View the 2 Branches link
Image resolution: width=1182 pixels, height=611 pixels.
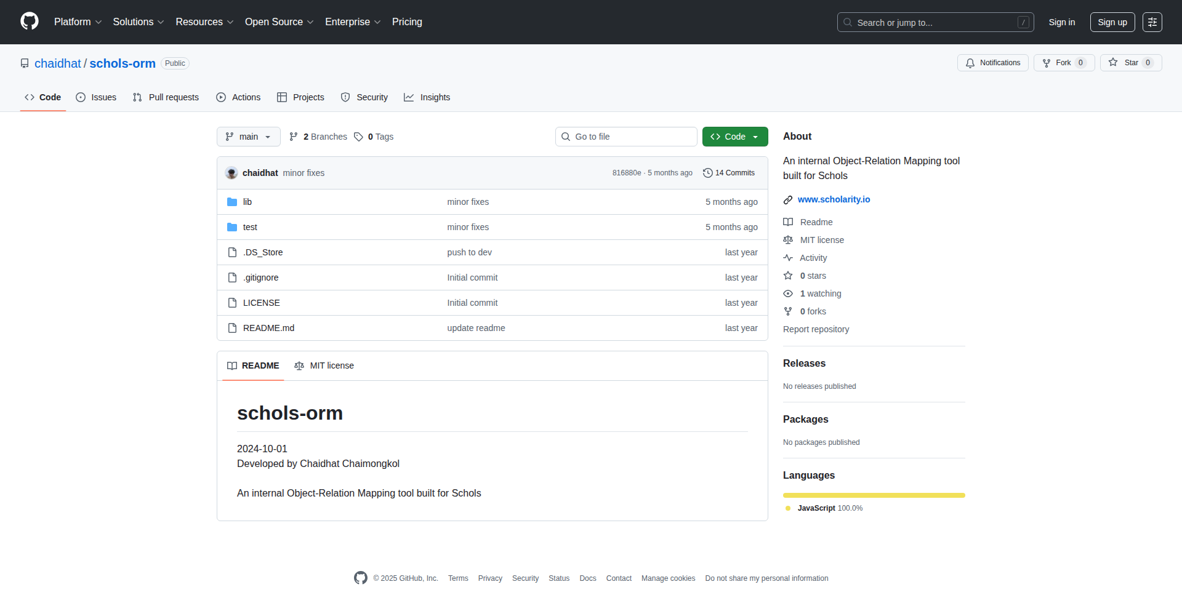(x=318, y=137)
